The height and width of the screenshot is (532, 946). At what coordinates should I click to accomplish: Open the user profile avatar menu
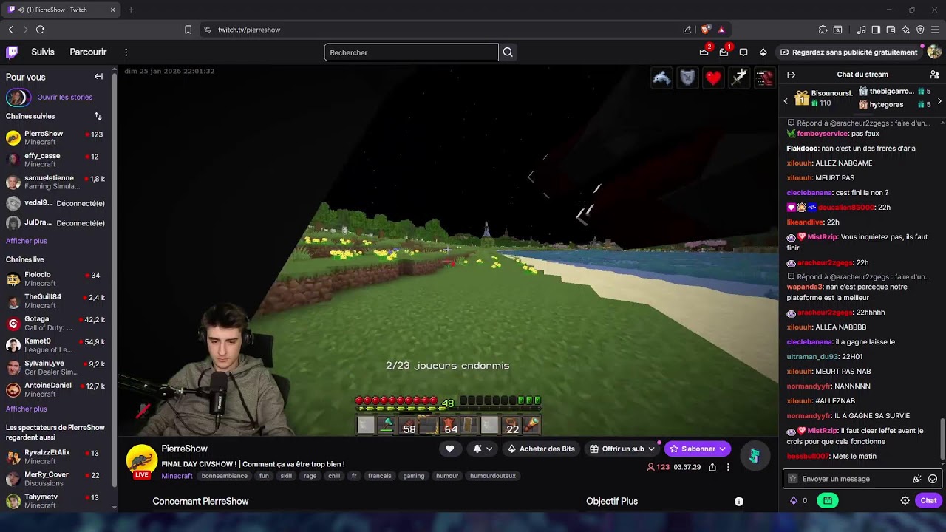(x=934, y=52)
